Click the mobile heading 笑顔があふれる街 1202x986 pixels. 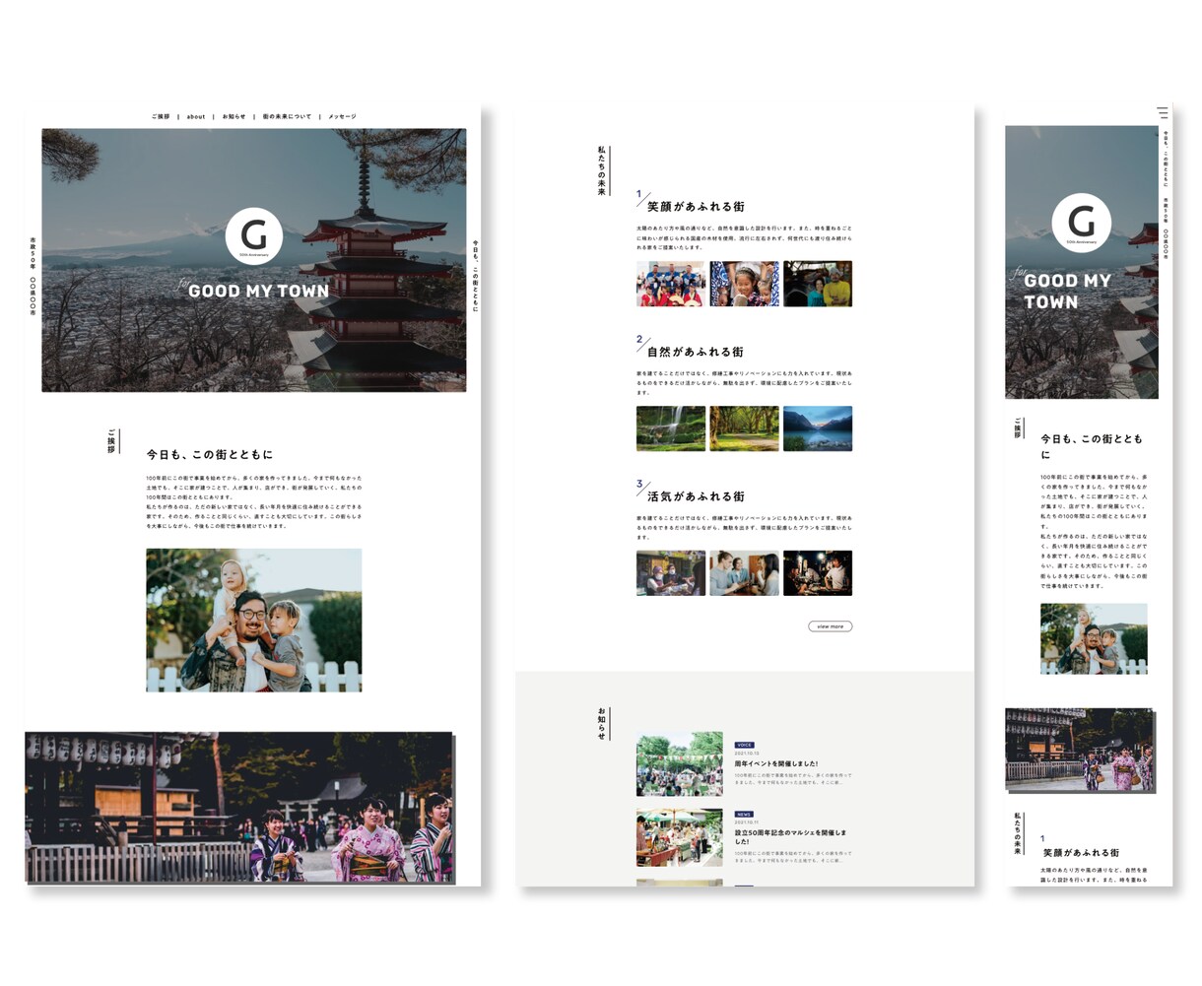[1081, 853]
